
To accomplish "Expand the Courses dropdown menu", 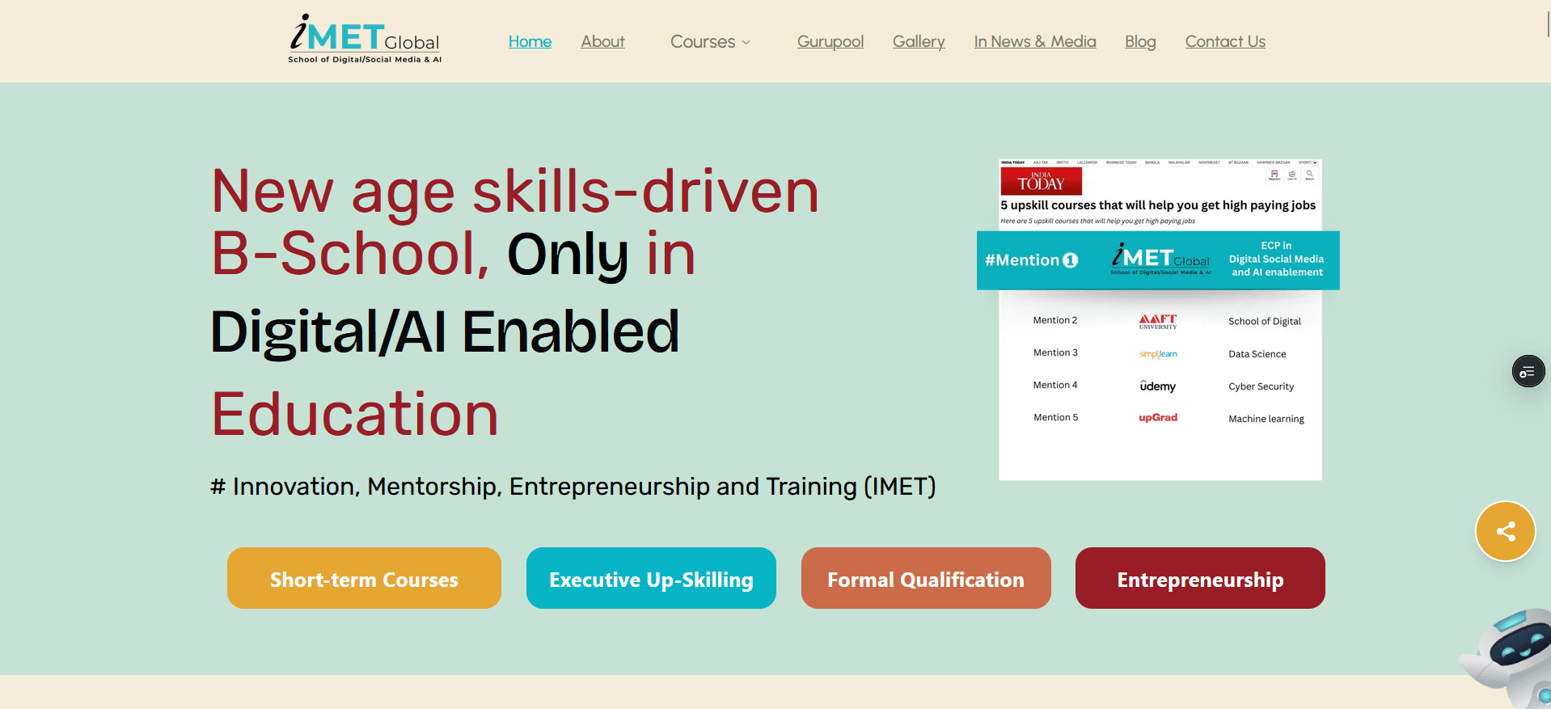I will [x=710, y=42].
